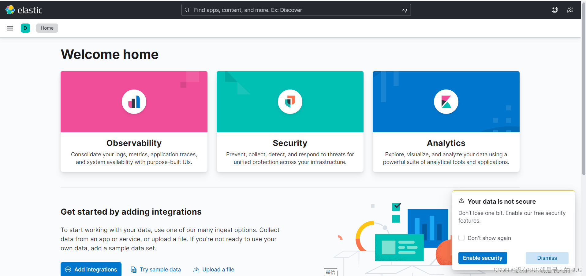Check the Don't show again checkbox
This screenshot has height=276, width=586.
[461, 238]
